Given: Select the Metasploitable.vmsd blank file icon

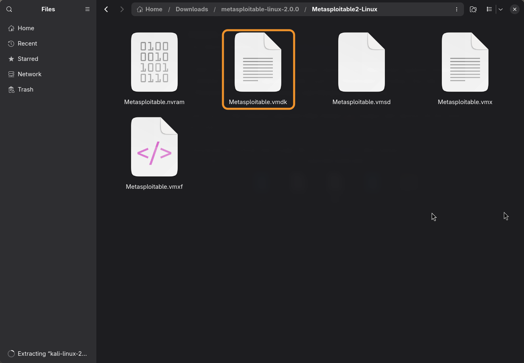Looking at the screenshot, I should (362, 62).
